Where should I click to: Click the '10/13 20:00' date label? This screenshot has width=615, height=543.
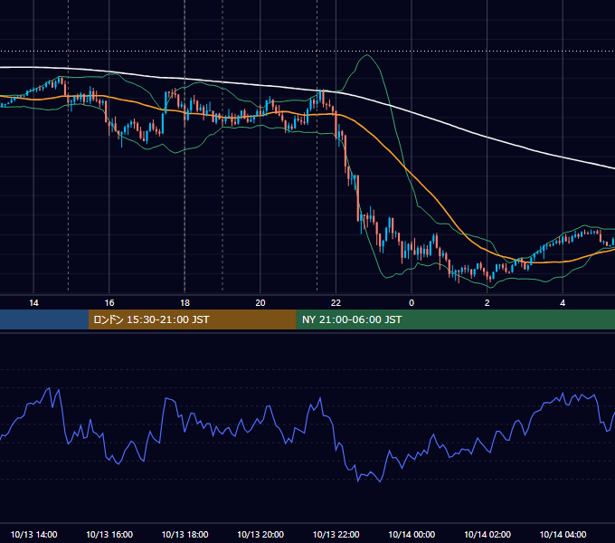[260, 534]
